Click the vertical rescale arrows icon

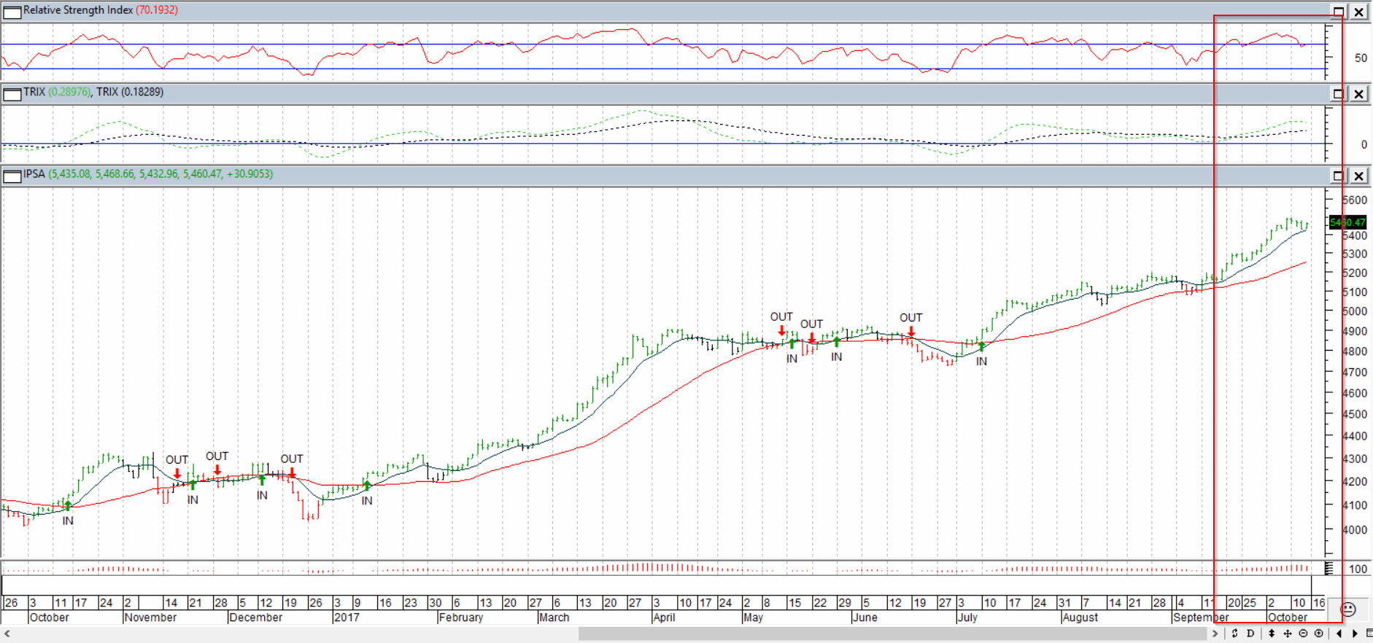[1272, 634]
